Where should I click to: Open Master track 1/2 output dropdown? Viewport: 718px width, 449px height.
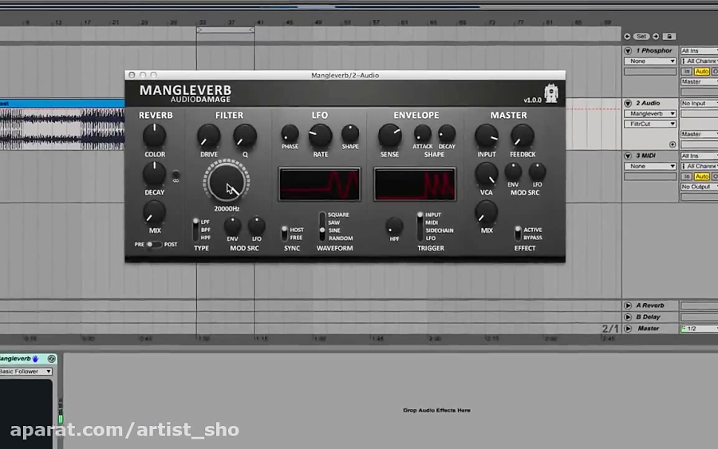coord(699,329)
